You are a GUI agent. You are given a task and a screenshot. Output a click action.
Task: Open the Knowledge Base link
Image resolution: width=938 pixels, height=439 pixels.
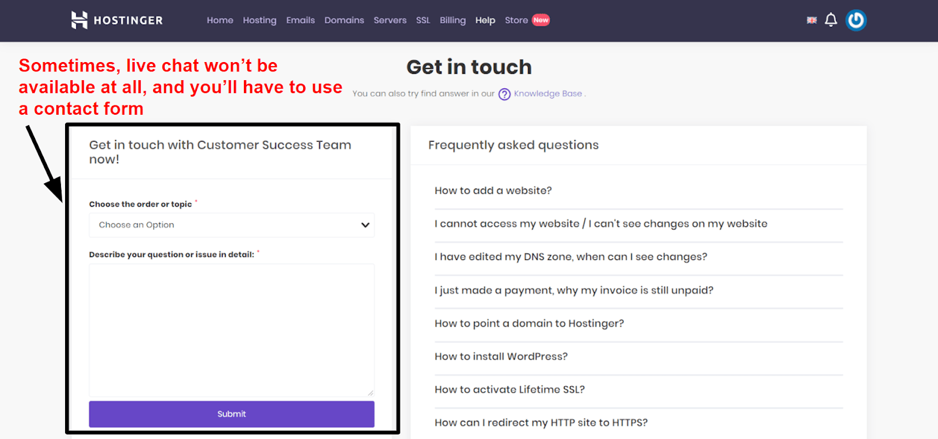click(x=548, y=94)
